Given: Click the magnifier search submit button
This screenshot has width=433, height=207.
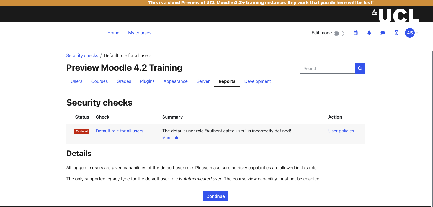Looking at the screenshot, I should click(x=360, y=68).
